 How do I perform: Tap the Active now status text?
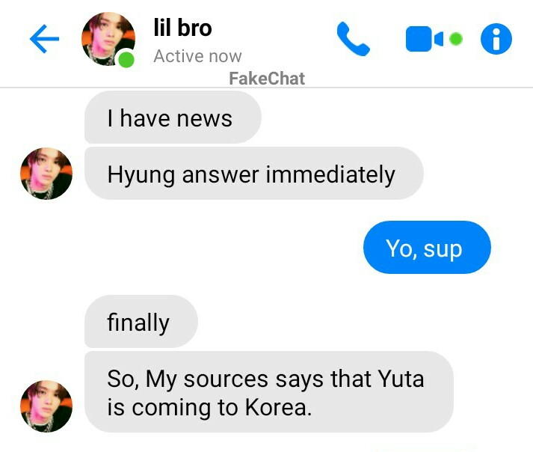point(197,56)
